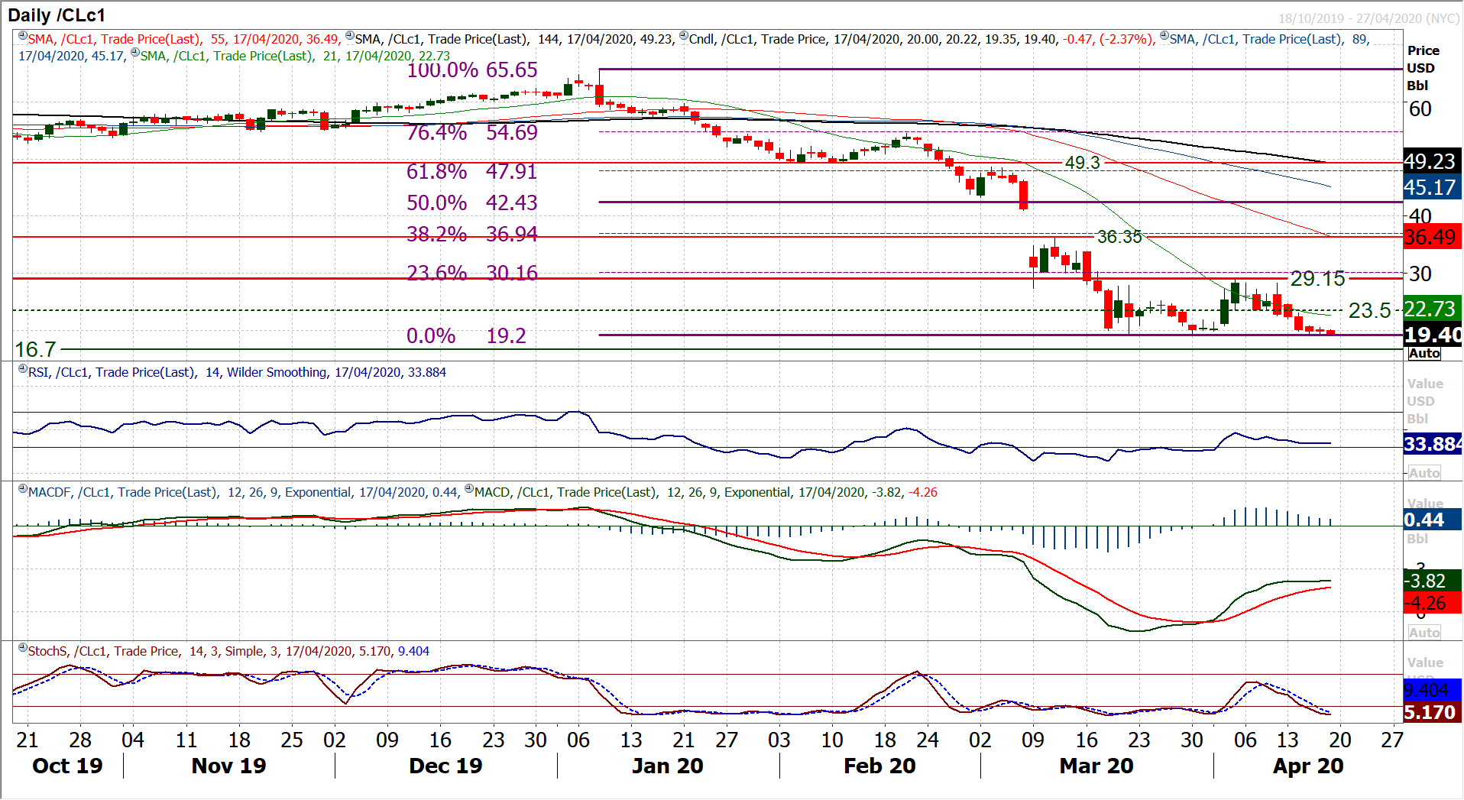Click the Daily /CLc1 chart title
The height and width of the screenshot is (800, 1464).
(x=57, y=15)
